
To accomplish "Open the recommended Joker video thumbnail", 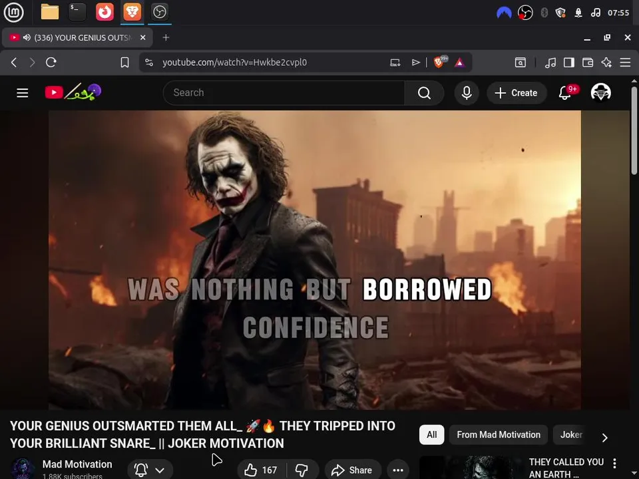I will point(471,468).
